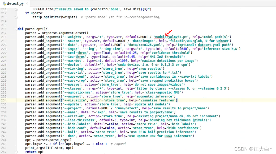Collapse the parse_opt function fold marker
Screen dimensions: 276x154
(x=16, y=29)
